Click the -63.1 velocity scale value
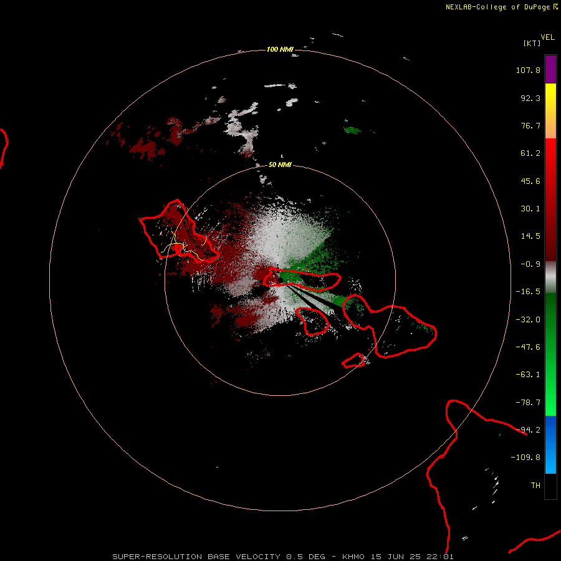The height and width of the screenshot is (561, 561). point(528,375)
